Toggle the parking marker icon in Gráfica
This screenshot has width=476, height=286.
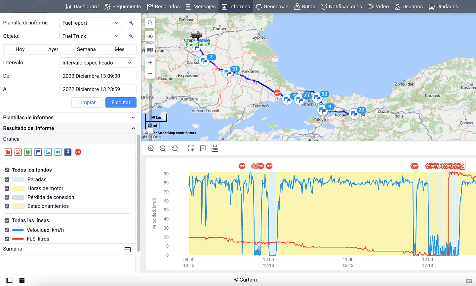click(68, 152)
